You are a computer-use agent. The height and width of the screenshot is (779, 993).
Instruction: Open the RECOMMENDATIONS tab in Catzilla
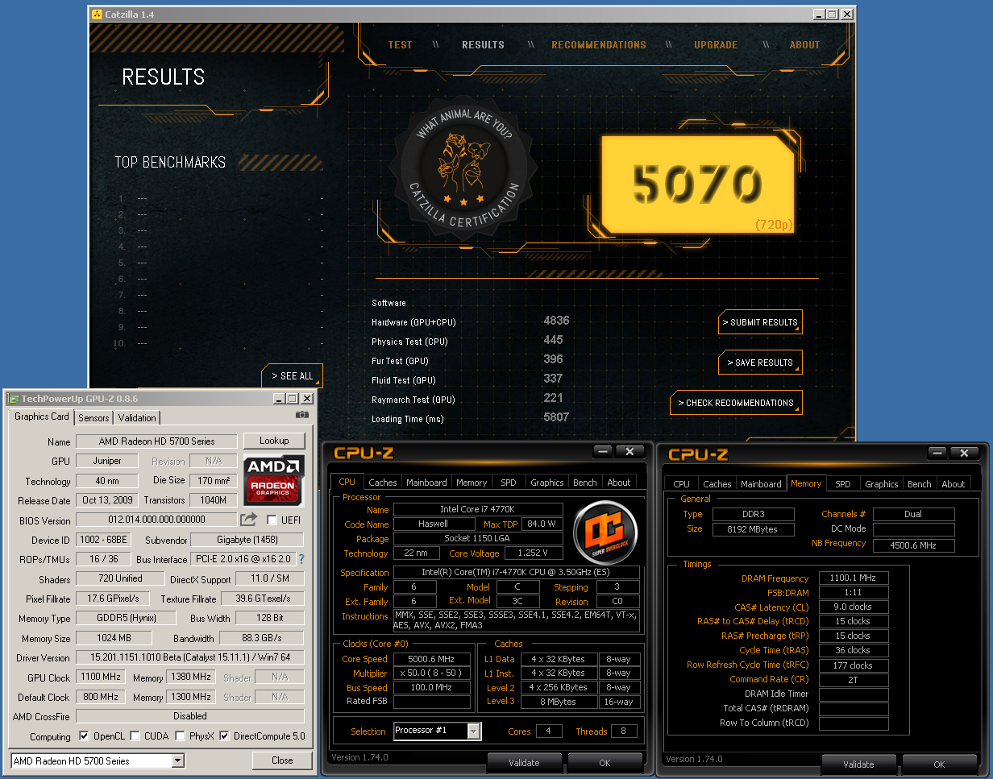pos(599,45)
